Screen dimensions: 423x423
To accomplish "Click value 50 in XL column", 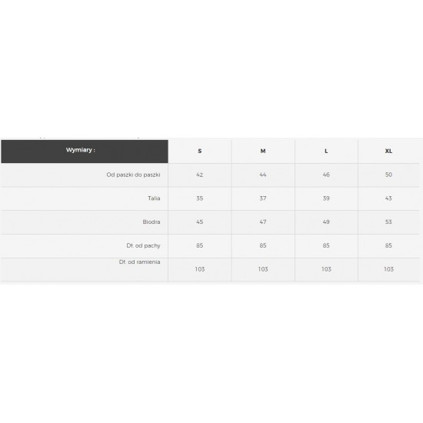I will point(388,175).
